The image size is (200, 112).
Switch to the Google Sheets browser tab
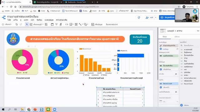tap(47, 2)
